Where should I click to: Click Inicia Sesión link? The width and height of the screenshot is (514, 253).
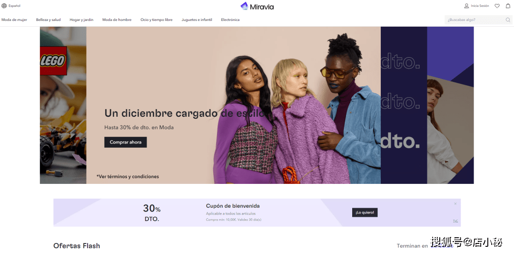coord(480,6)
